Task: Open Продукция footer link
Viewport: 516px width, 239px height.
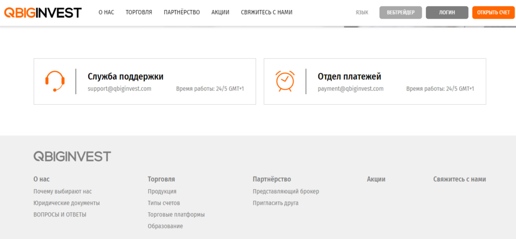Action: point(162,191)
